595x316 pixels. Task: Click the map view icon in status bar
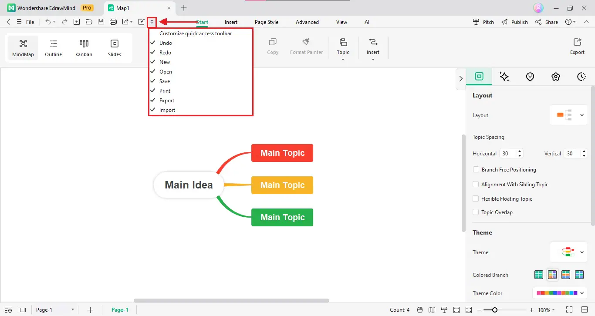[432, 310]
